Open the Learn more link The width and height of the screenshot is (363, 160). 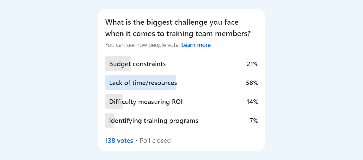[196, 45]
